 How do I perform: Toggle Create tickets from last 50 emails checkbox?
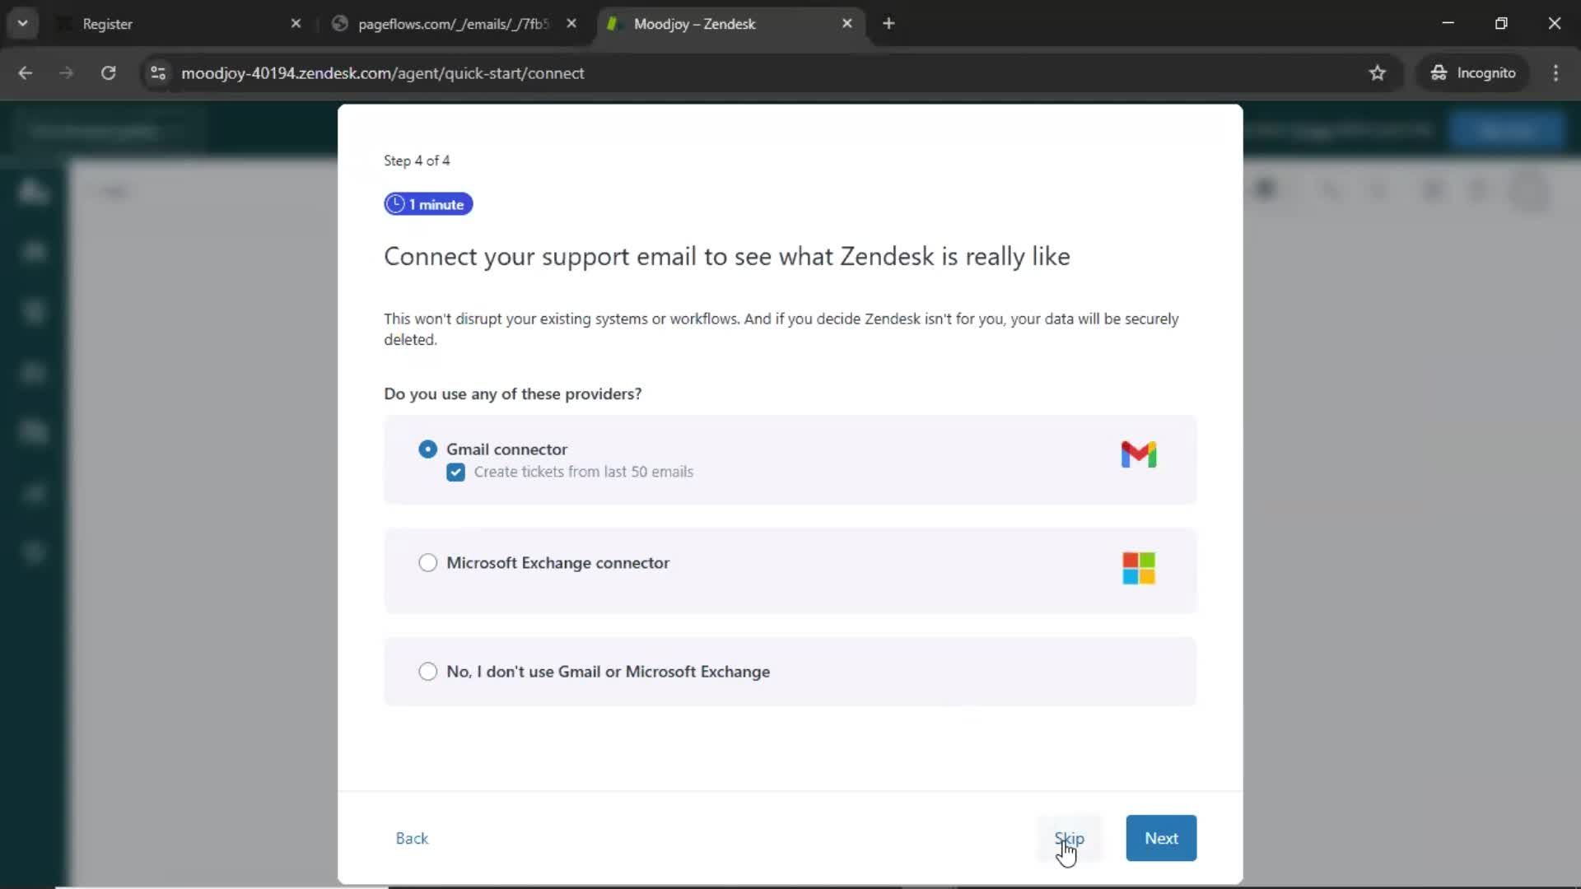pyautogui.click(x=455, y=472)
